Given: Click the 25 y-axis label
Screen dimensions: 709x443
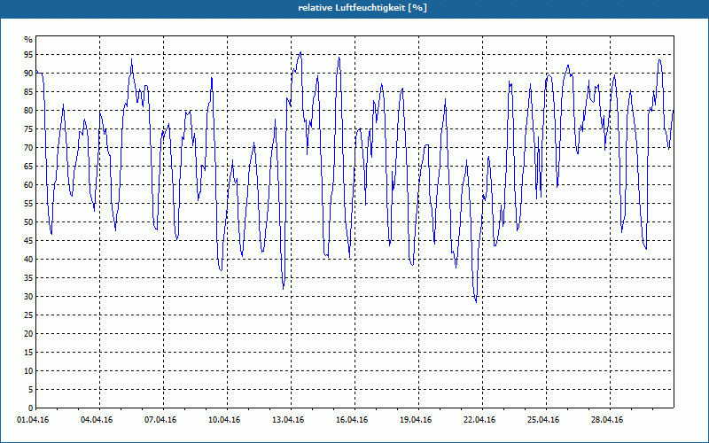Looking at the screenshot, I should tap(28, 315).
